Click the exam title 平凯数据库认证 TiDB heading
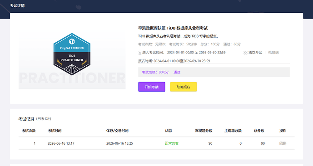313x166 pixels. 173,28
